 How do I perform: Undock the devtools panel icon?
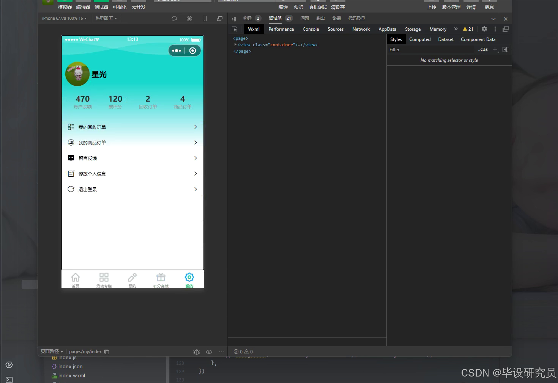click(x=506, y=29)
